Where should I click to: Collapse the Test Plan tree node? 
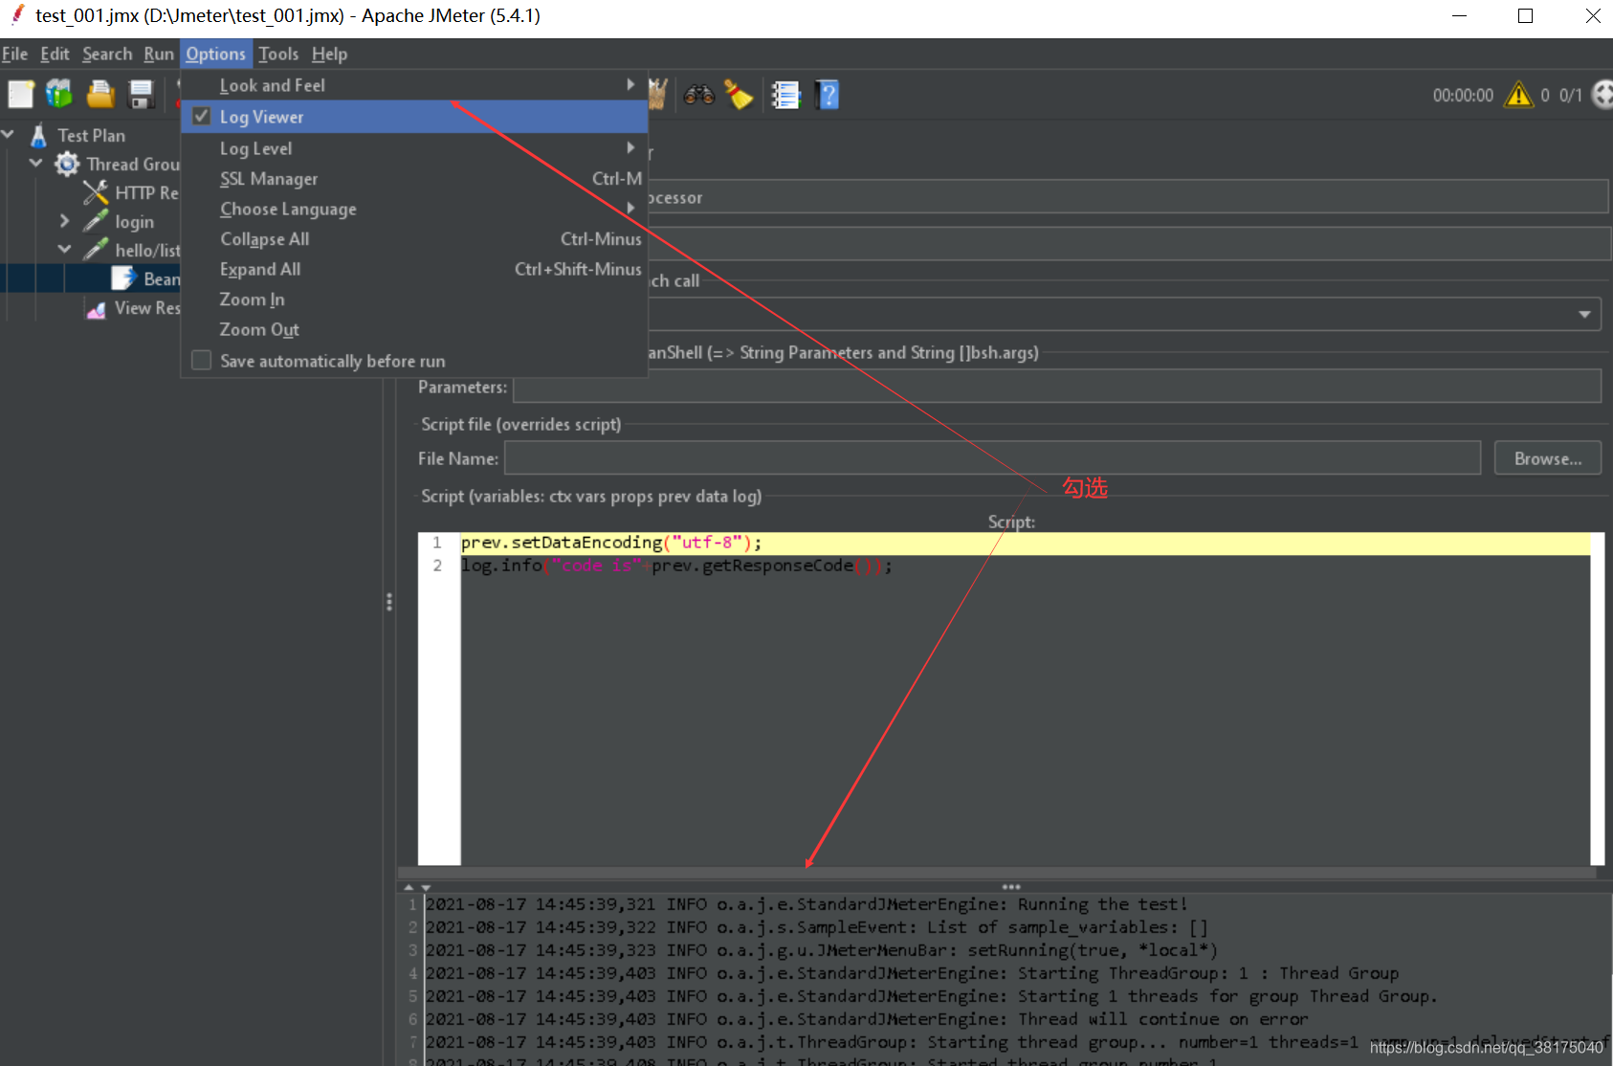[9, 135]
